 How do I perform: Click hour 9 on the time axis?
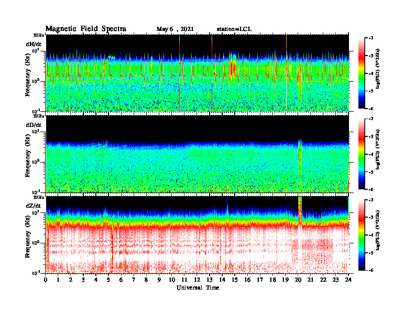pyautogui.click(x=159, y=280)
